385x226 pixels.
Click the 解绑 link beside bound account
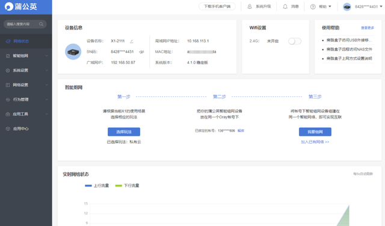click(x=241, y=130)
